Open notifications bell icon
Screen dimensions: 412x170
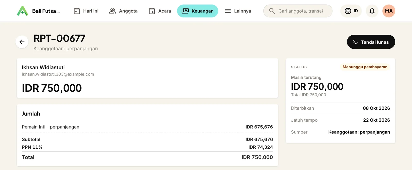coord(372,11)
